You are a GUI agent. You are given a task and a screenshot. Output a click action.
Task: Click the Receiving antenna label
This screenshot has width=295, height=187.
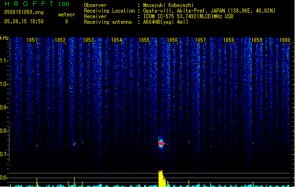coord(108,22)
